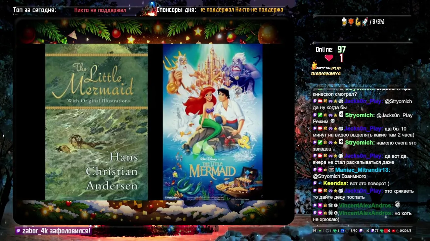This screenshot has width=430, height=241.
Task: Click the likes count '1' beside heart
Action: [x=341, y=58]
